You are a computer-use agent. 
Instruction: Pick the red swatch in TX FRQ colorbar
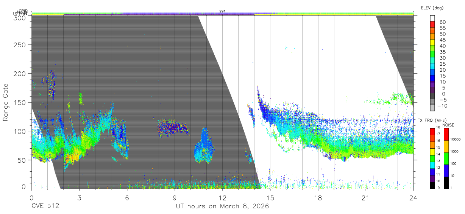click(x=432, y=131)
